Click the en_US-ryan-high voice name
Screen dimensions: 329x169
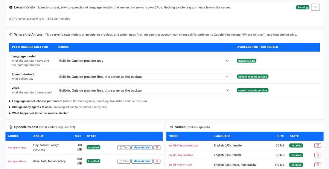coord(180,165)
